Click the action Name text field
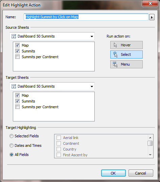This screenshot has width=160, height=182. (x=86, y=17)
